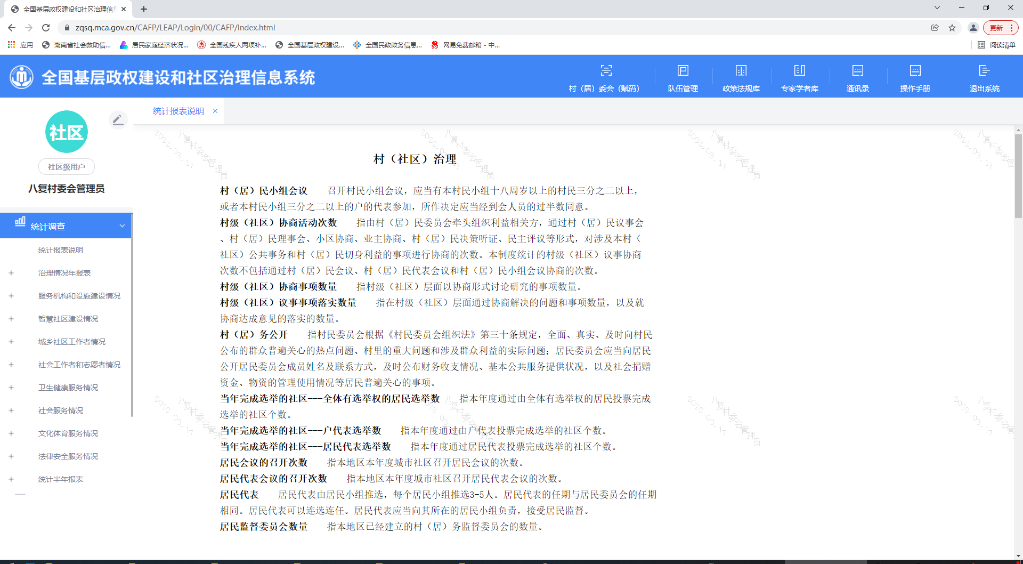The height and width of the screenshot is (564, 1023).
Task: Open 统计报表说明 in the sidebar menu
Action: tap(60, 250)
